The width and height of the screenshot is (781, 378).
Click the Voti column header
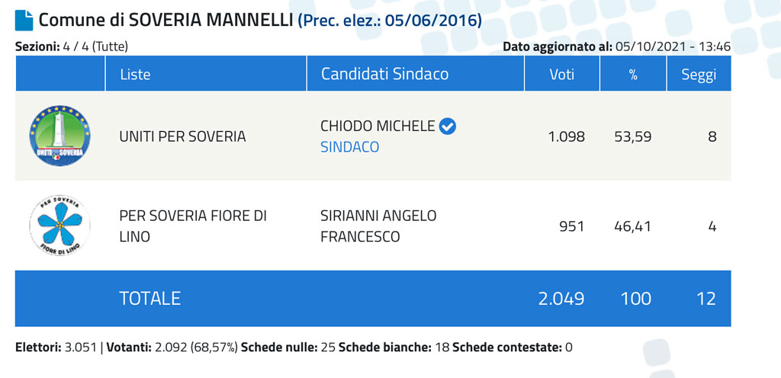[x=562, y=74]
